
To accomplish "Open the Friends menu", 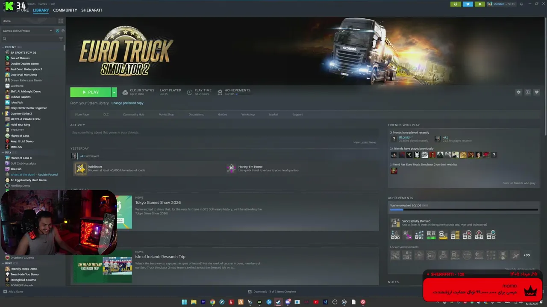I will (31, 4).
